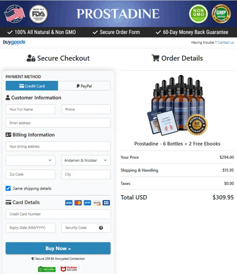
Task: Click the security code help question icon
Action: [x=101, y=228]
